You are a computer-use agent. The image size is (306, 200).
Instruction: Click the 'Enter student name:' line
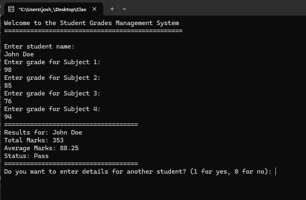pos(39,47)
